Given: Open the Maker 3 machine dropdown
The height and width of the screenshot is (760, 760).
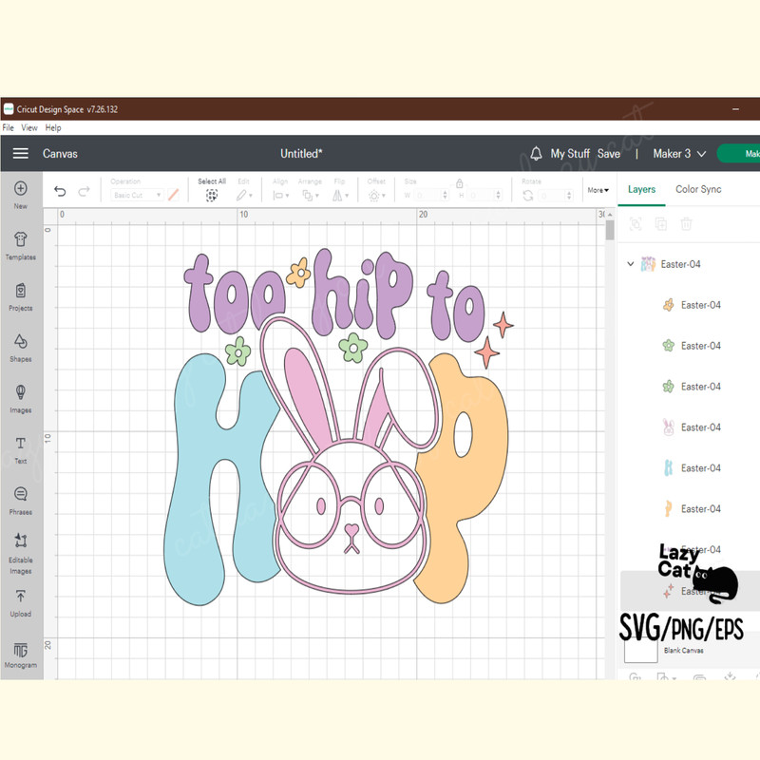Looking at the screenshot, I should click(676, 153).
